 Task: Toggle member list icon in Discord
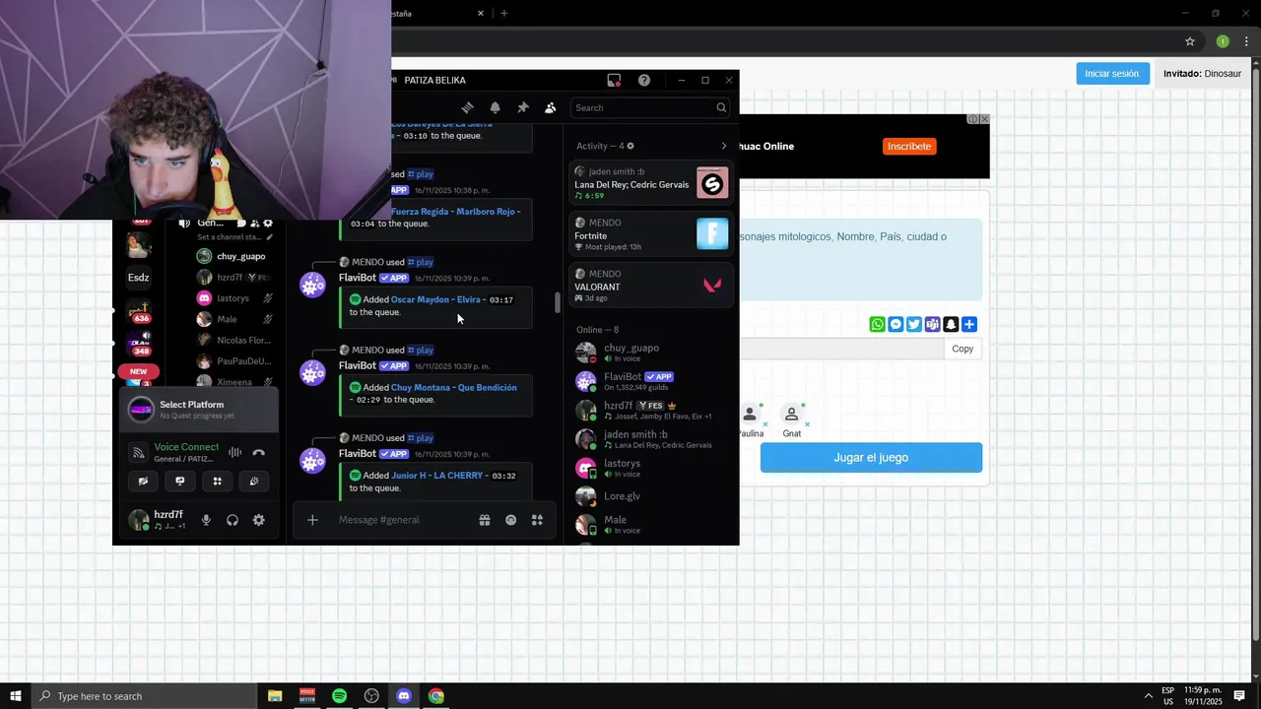(551, 107)
